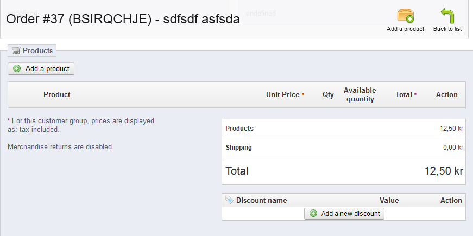Image resolution: width=473 pixels, height=236 pixels.
Task: Click the Add a product box icon
Action: tap(405, 16)
